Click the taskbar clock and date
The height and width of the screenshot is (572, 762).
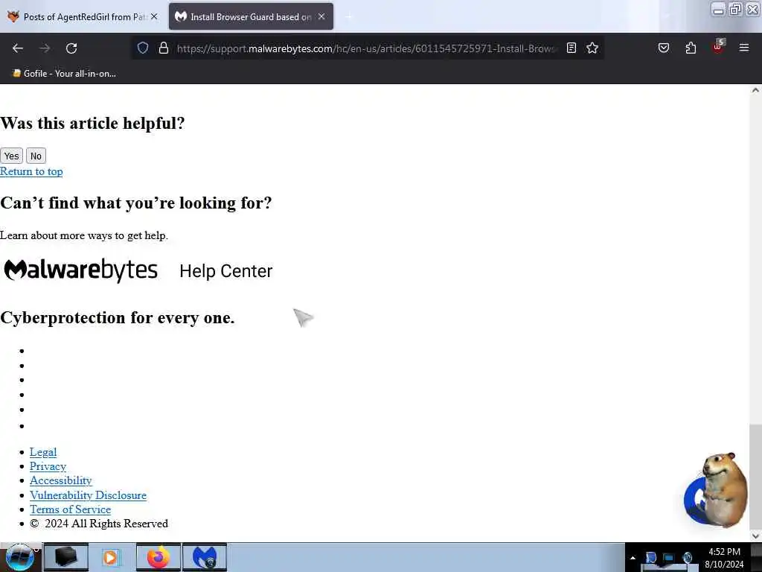[724, 558]
